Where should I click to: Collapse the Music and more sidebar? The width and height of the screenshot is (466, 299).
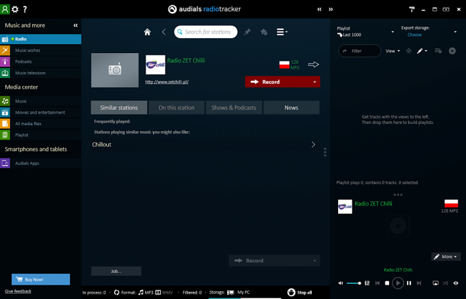coord(75,26)
